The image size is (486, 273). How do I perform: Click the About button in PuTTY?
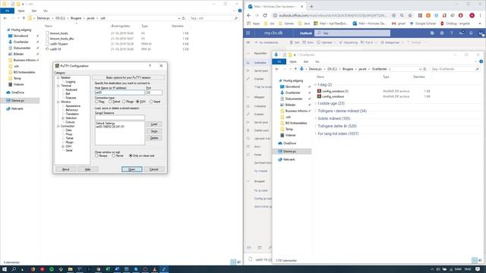[x=66, y=169]
